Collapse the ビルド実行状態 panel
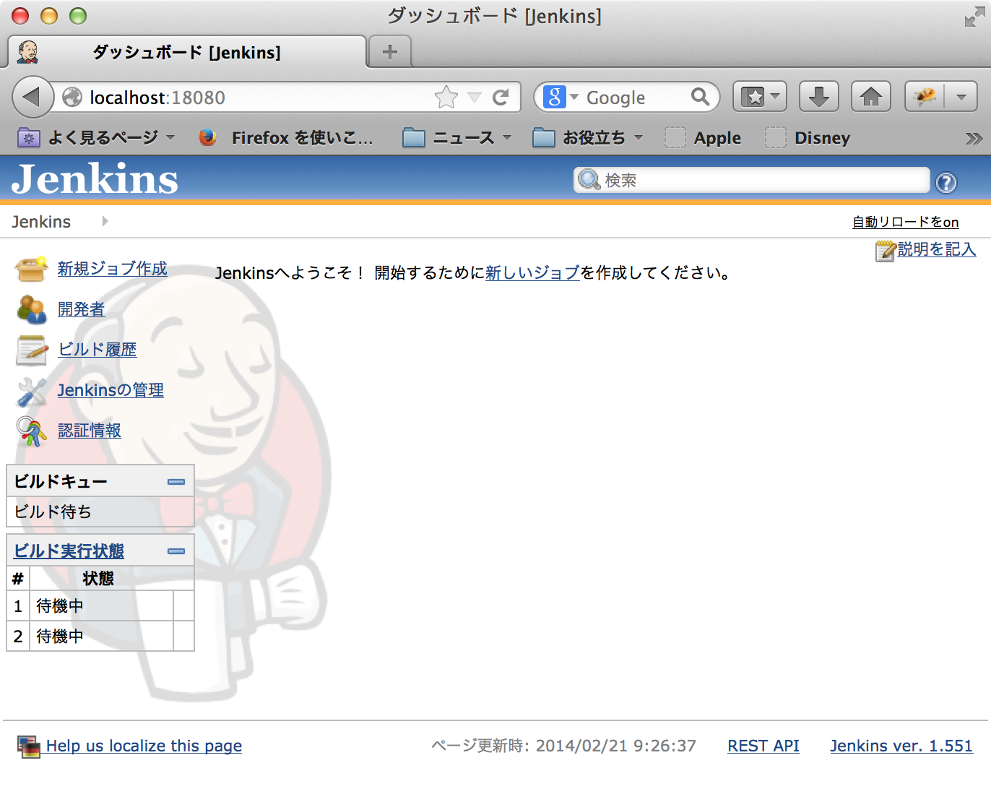991x789 pixels. pyautogui.click(x=176, y=551)
